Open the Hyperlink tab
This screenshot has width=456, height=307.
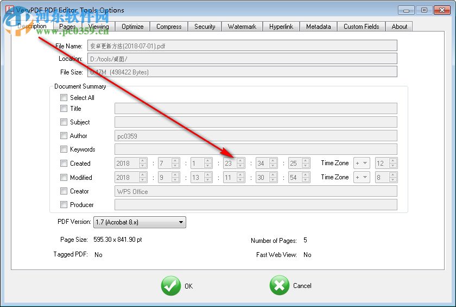(281, 27)
